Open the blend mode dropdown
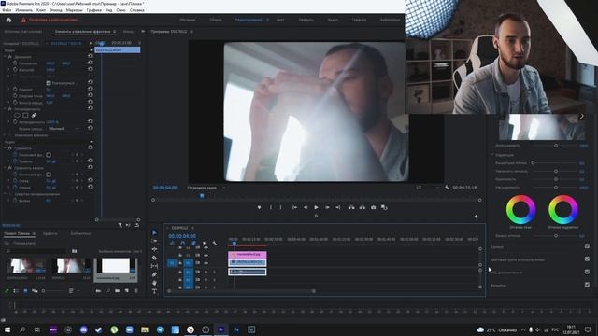The width and height of the screenshot is (598, 336). tap(64, 129)
